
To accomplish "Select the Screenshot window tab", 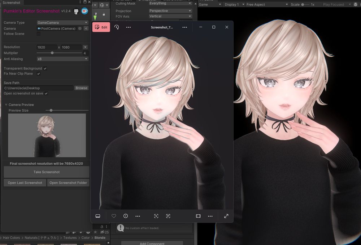I will (12, 3).
